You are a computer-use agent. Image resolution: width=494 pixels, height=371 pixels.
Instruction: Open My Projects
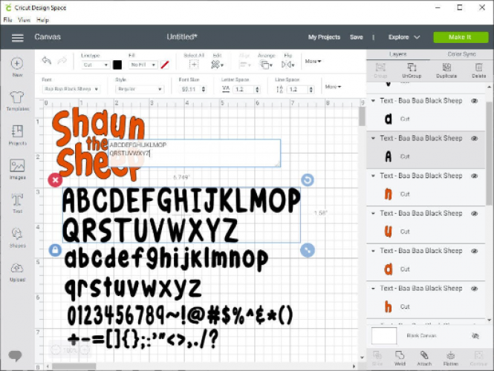point(324,37)
